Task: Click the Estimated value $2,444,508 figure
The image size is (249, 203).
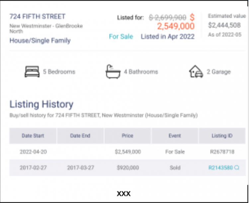Action: 224,25
